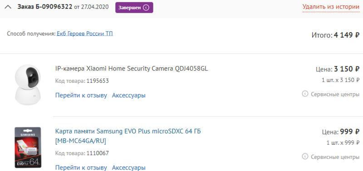Open Карта памяти Samsung EVO Plus link

[128, 136]
